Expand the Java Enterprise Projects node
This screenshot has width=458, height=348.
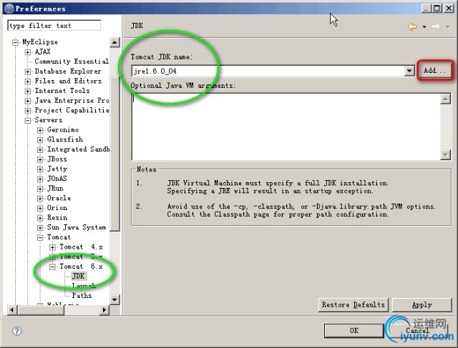[x=27, y=101]
